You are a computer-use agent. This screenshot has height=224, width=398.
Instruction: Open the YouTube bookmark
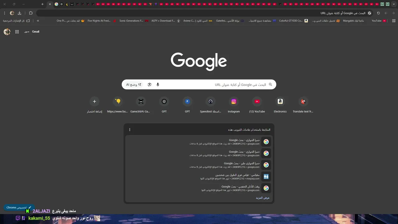point(379,21)
